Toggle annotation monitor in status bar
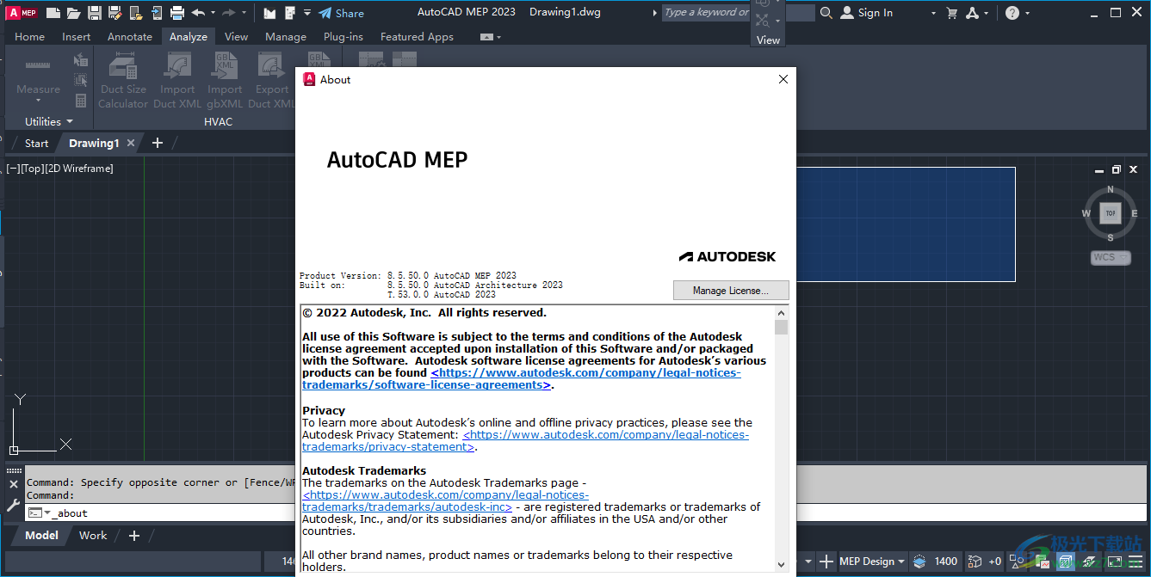Screen dimensions: 1151x577 [1042, 562]
